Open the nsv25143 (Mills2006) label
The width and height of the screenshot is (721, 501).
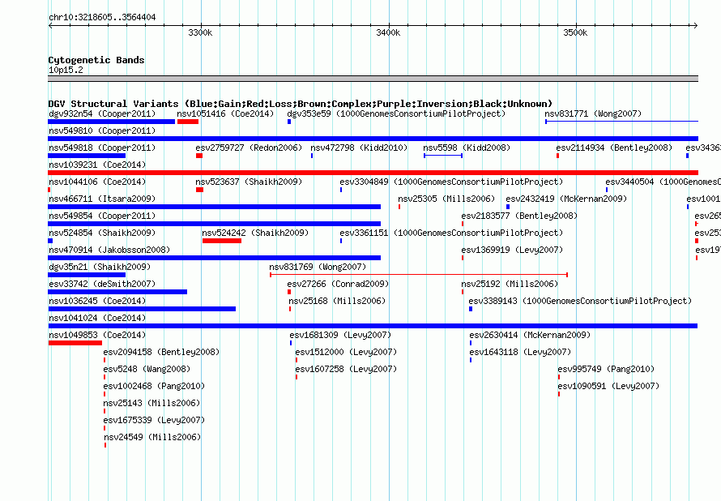point(151,403)
